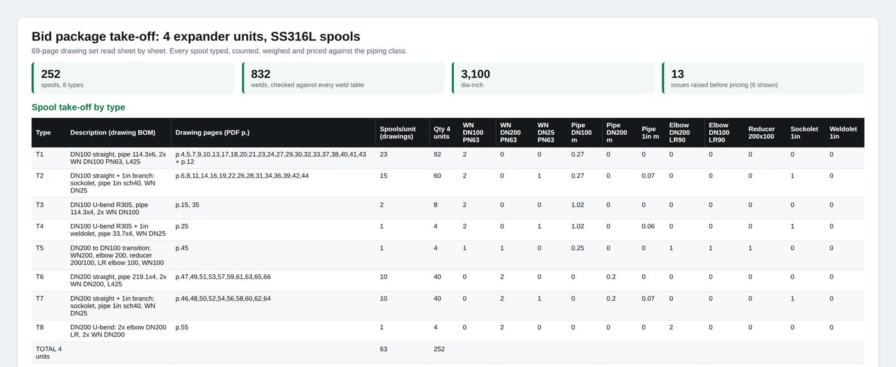Click the 'Spool take-off by type' heading
Image resolution: width=896 pixels, height=367 pixels.
pyautogui.click(x=78, y=107)
